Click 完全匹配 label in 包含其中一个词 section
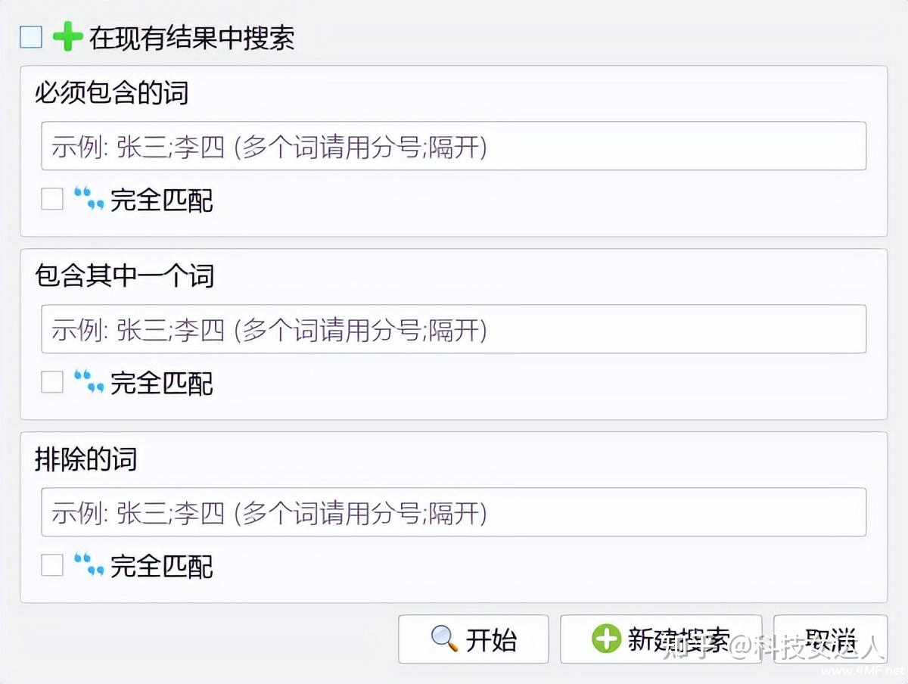 (x=162, y=383)
